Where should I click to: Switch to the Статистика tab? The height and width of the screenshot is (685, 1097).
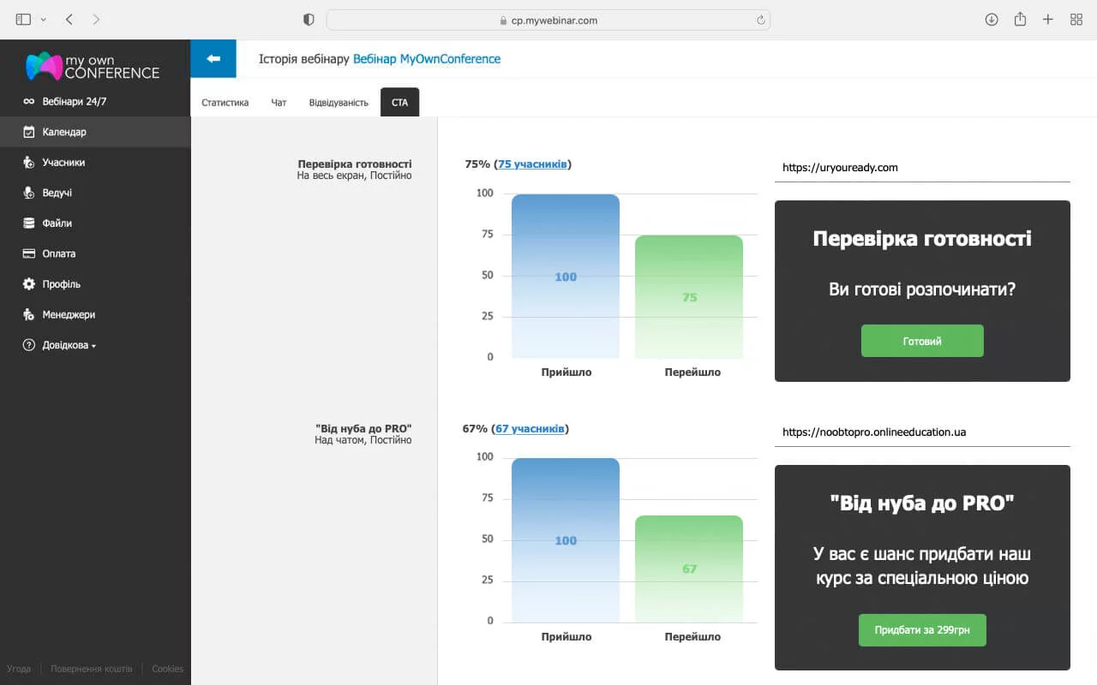(225, 103)
